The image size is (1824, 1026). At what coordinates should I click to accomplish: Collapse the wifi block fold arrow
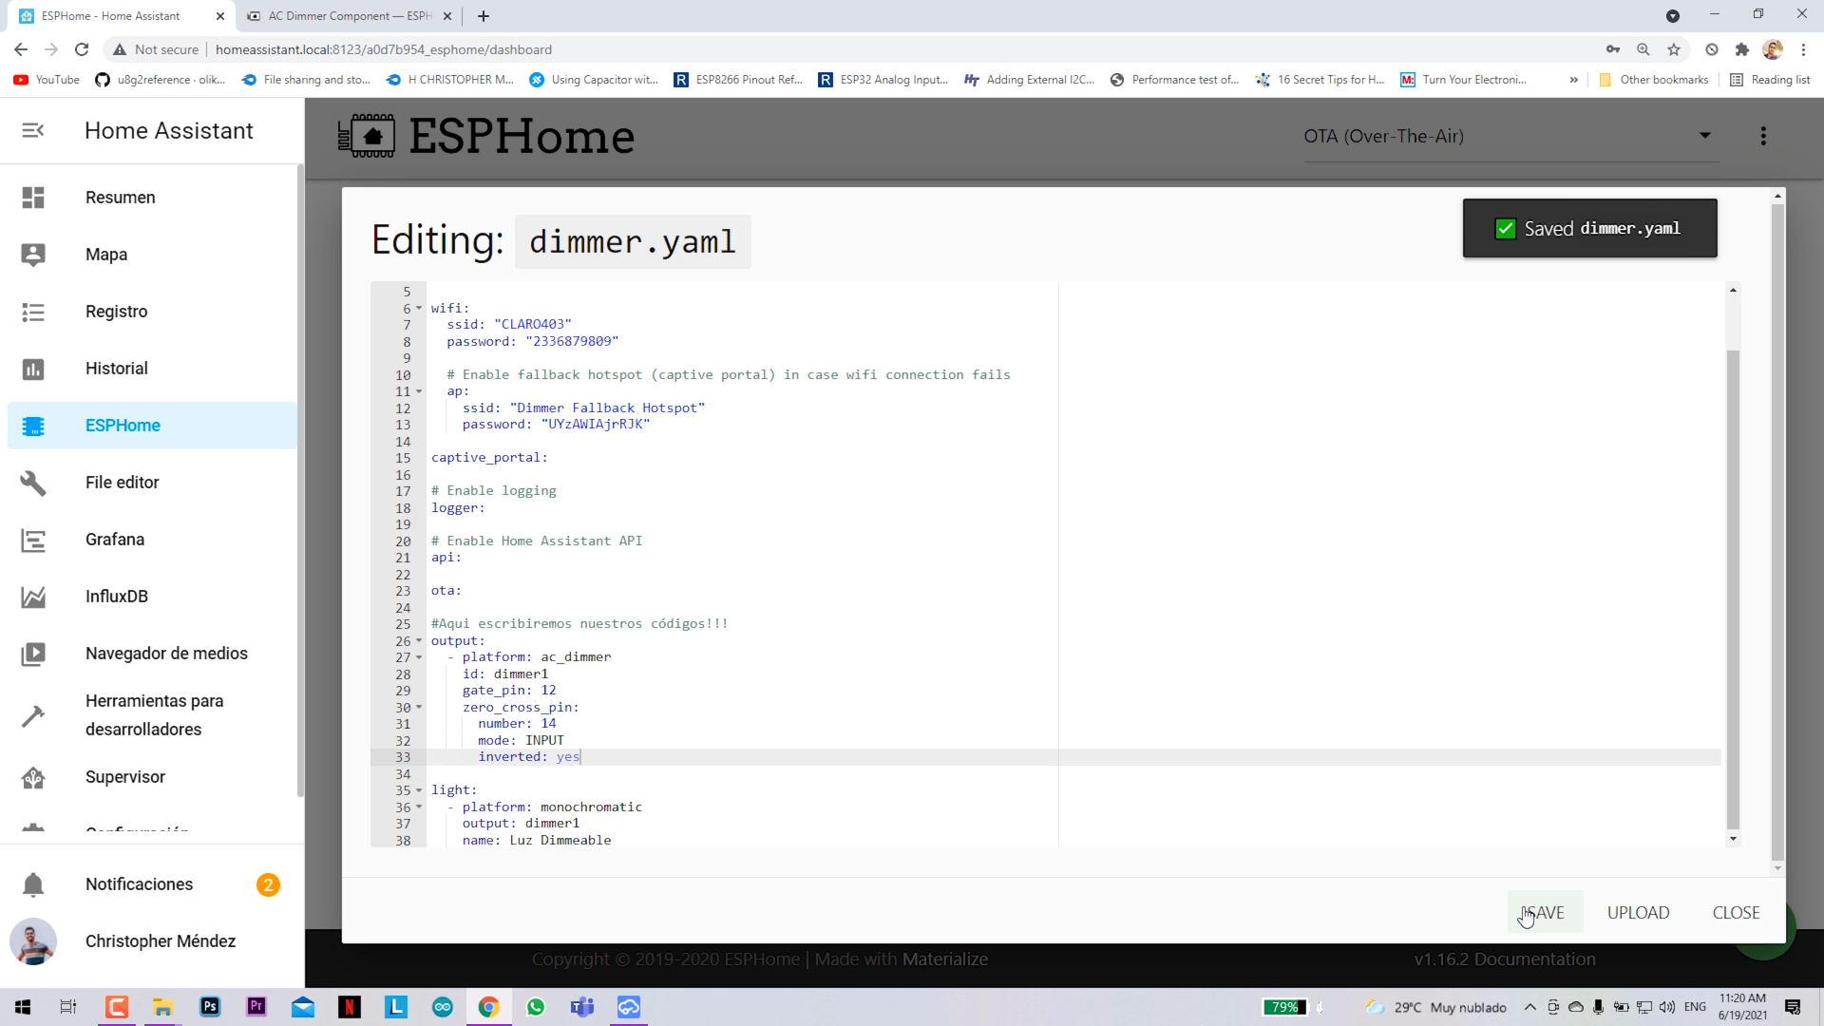(x=419, y=308)
